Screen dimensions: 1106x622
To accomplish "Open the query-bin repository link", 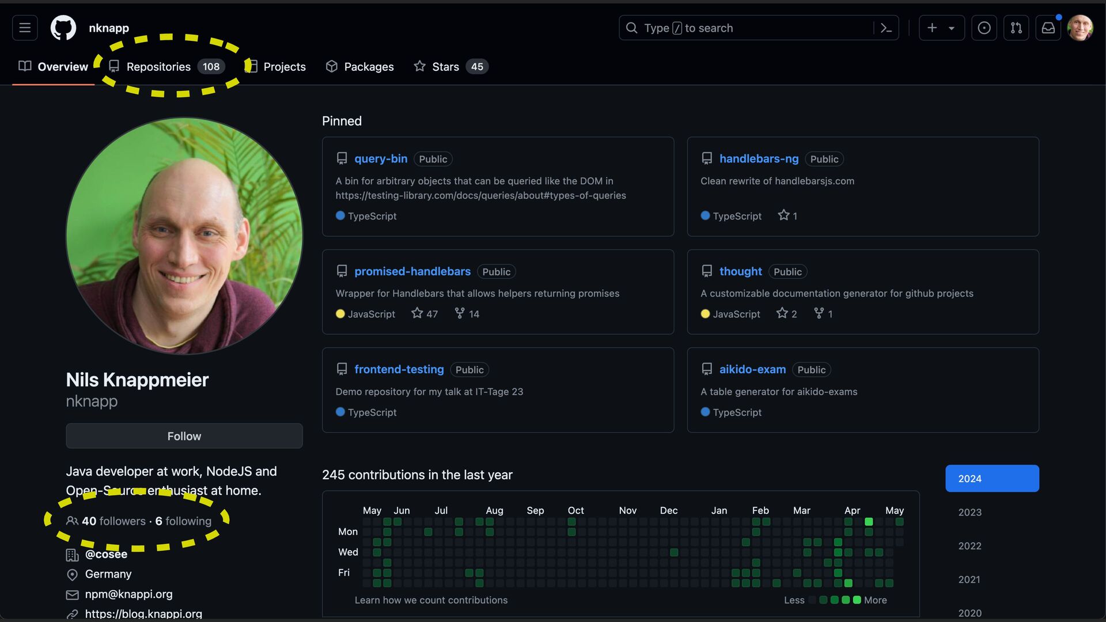I will [381, 159].
